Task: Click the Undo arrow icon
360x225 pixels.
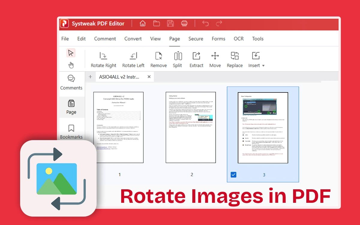Action: tap(205, 23)
